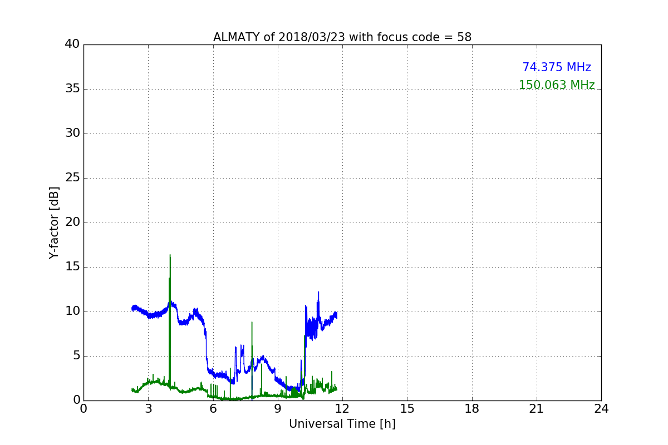Click the x-axis tick label '18'
This screenshot has height=445, width=668.
[472, 408]
